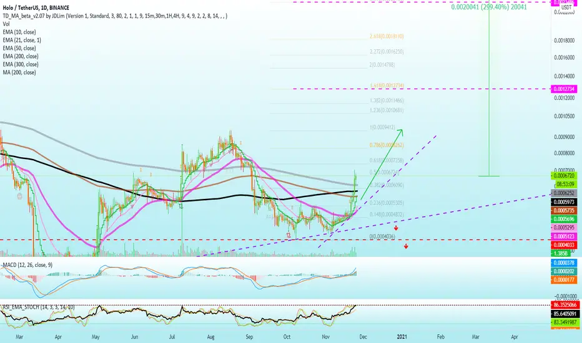Click the 0.0006720 current price label
Viewport: 582px width, 343px height.
tap(564, 176)
